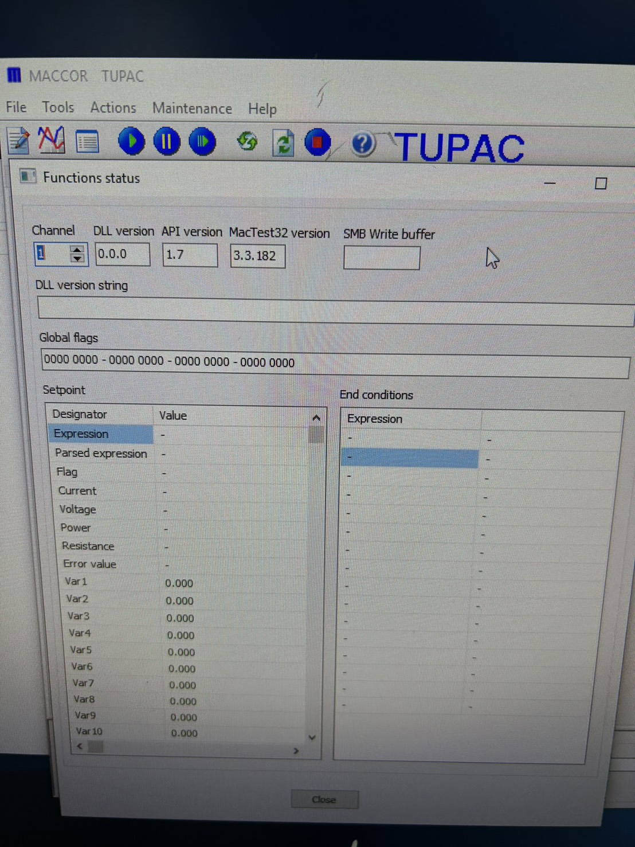Click the Global flags field

[335, 364]
